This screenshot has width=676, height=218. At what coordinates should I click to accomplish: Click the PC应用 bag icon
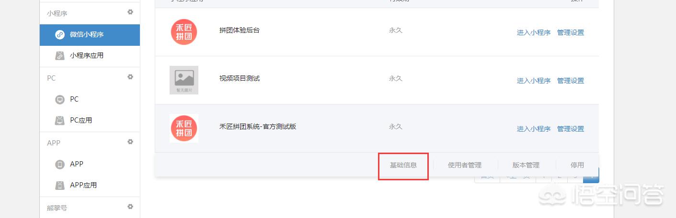point(60,121)
